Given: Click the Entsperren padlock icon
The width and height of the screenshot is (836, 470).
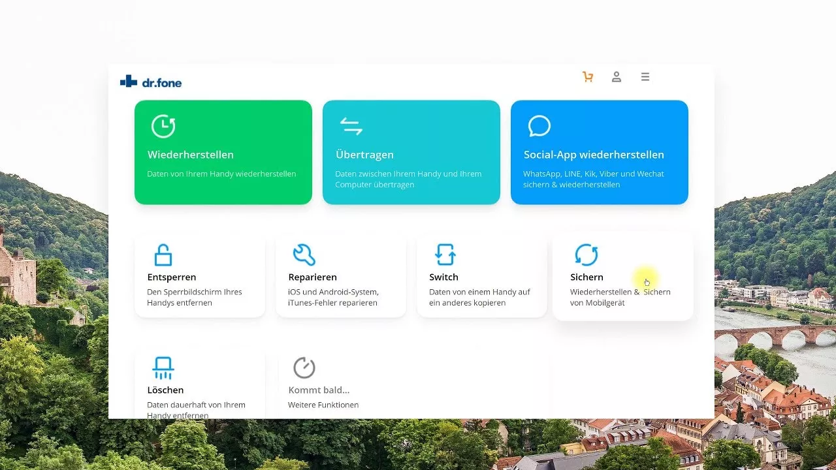Looking at the screenshot, I should tap(163, 255).
